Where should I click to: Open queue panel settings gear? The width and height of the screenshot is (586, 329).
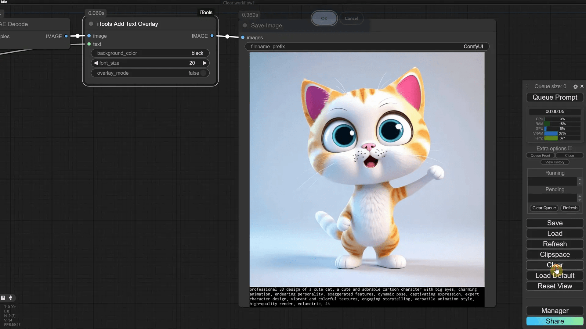[x=575, y=87]
